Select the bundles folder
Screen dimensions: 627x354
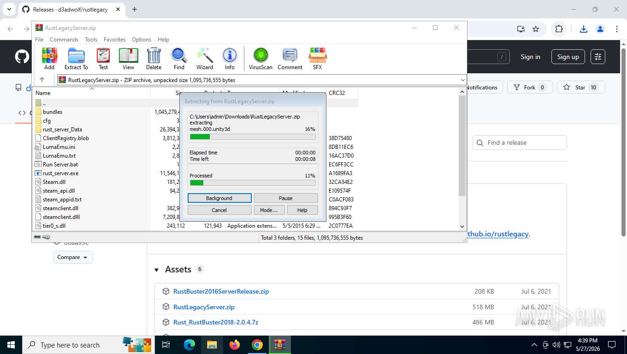coord(53,112)
